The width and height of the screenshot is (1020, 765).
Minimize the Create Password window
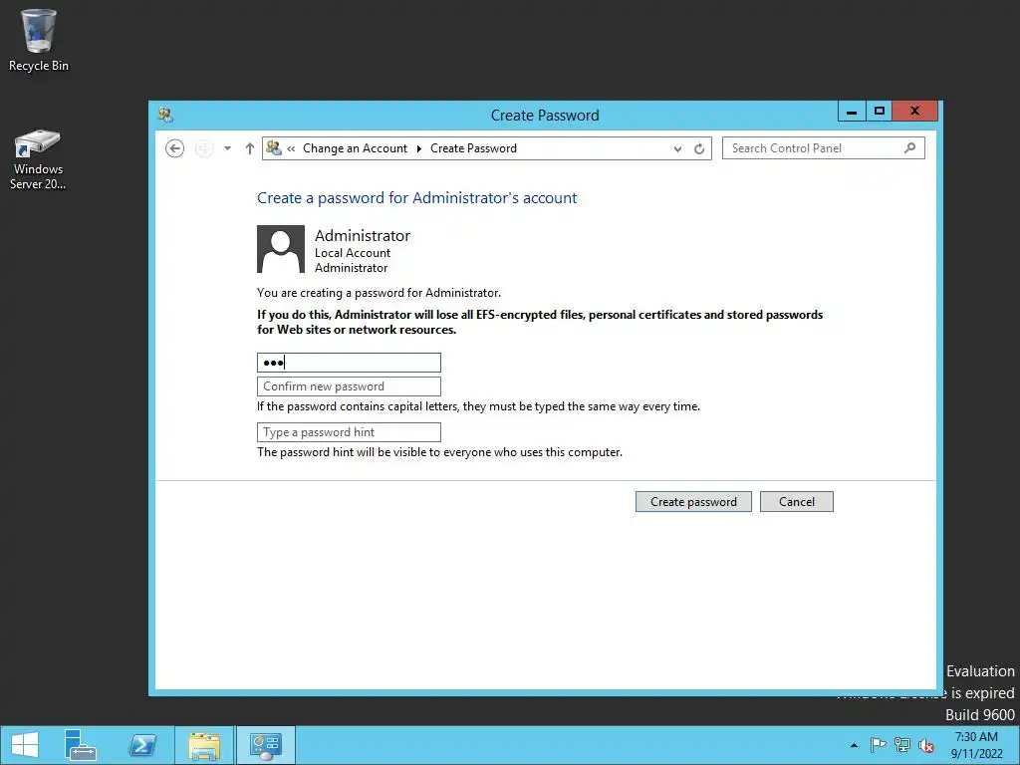click(852, 112)
